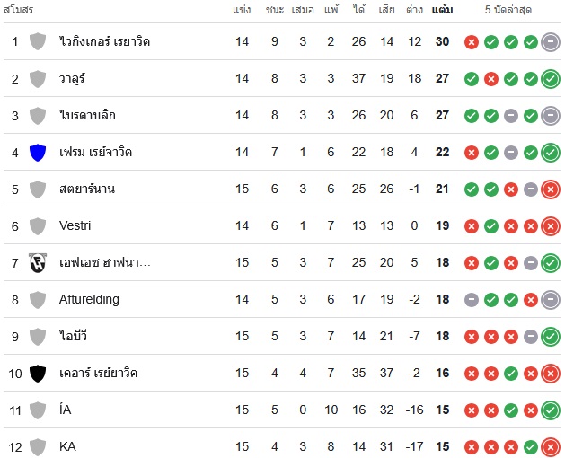Click the FH club logo in row 7

38,263
